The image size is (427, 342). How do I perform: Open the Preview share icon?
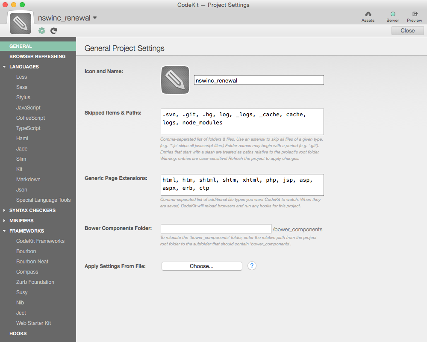pyautogui.click(x=415, y=14)
